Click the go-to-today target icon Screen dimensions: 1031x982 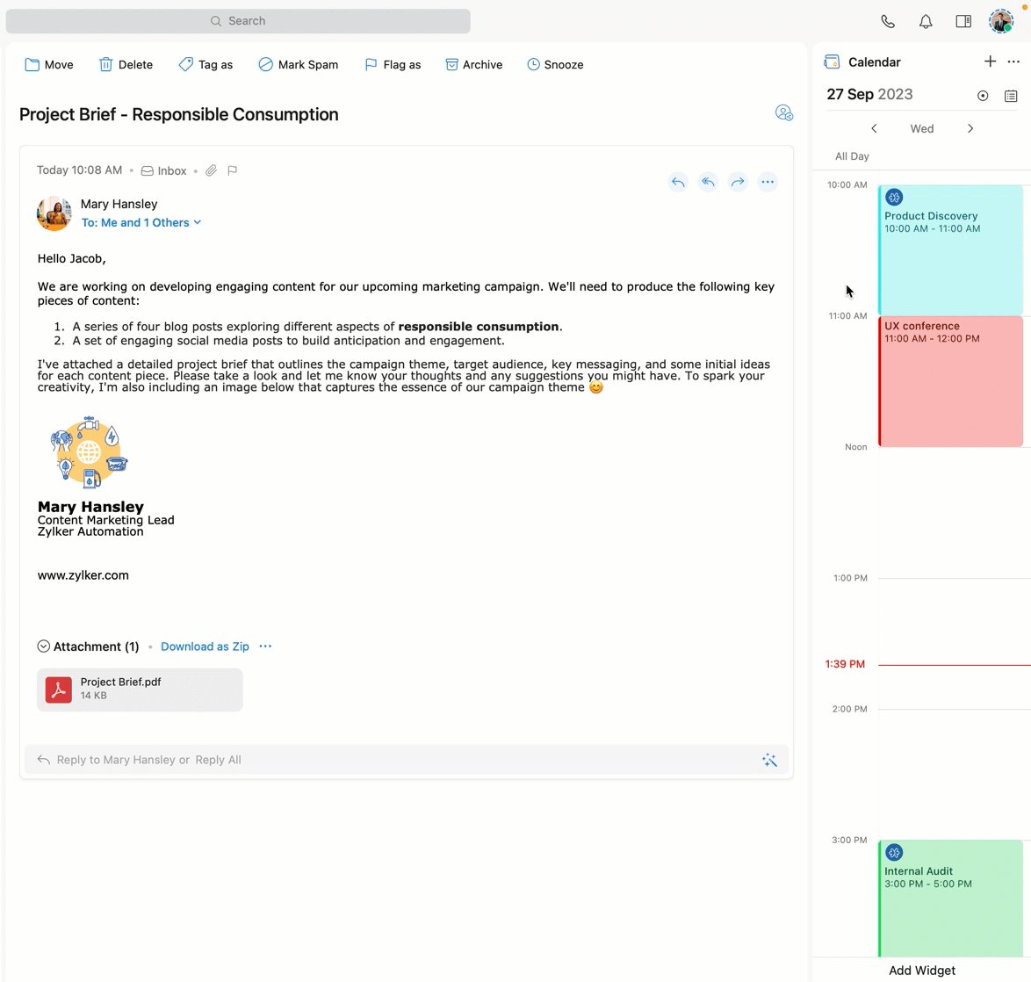click(983, 96)
